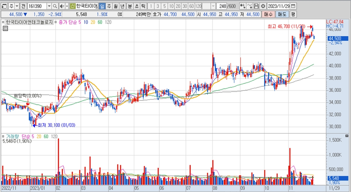The height and width of the screenshot is (192, 351).
Task: Click the 매수 buy button
Action: coord(268,14)
